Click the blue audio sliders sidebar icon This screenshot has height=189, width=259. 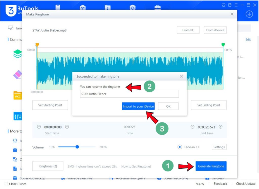click(17, 116)
